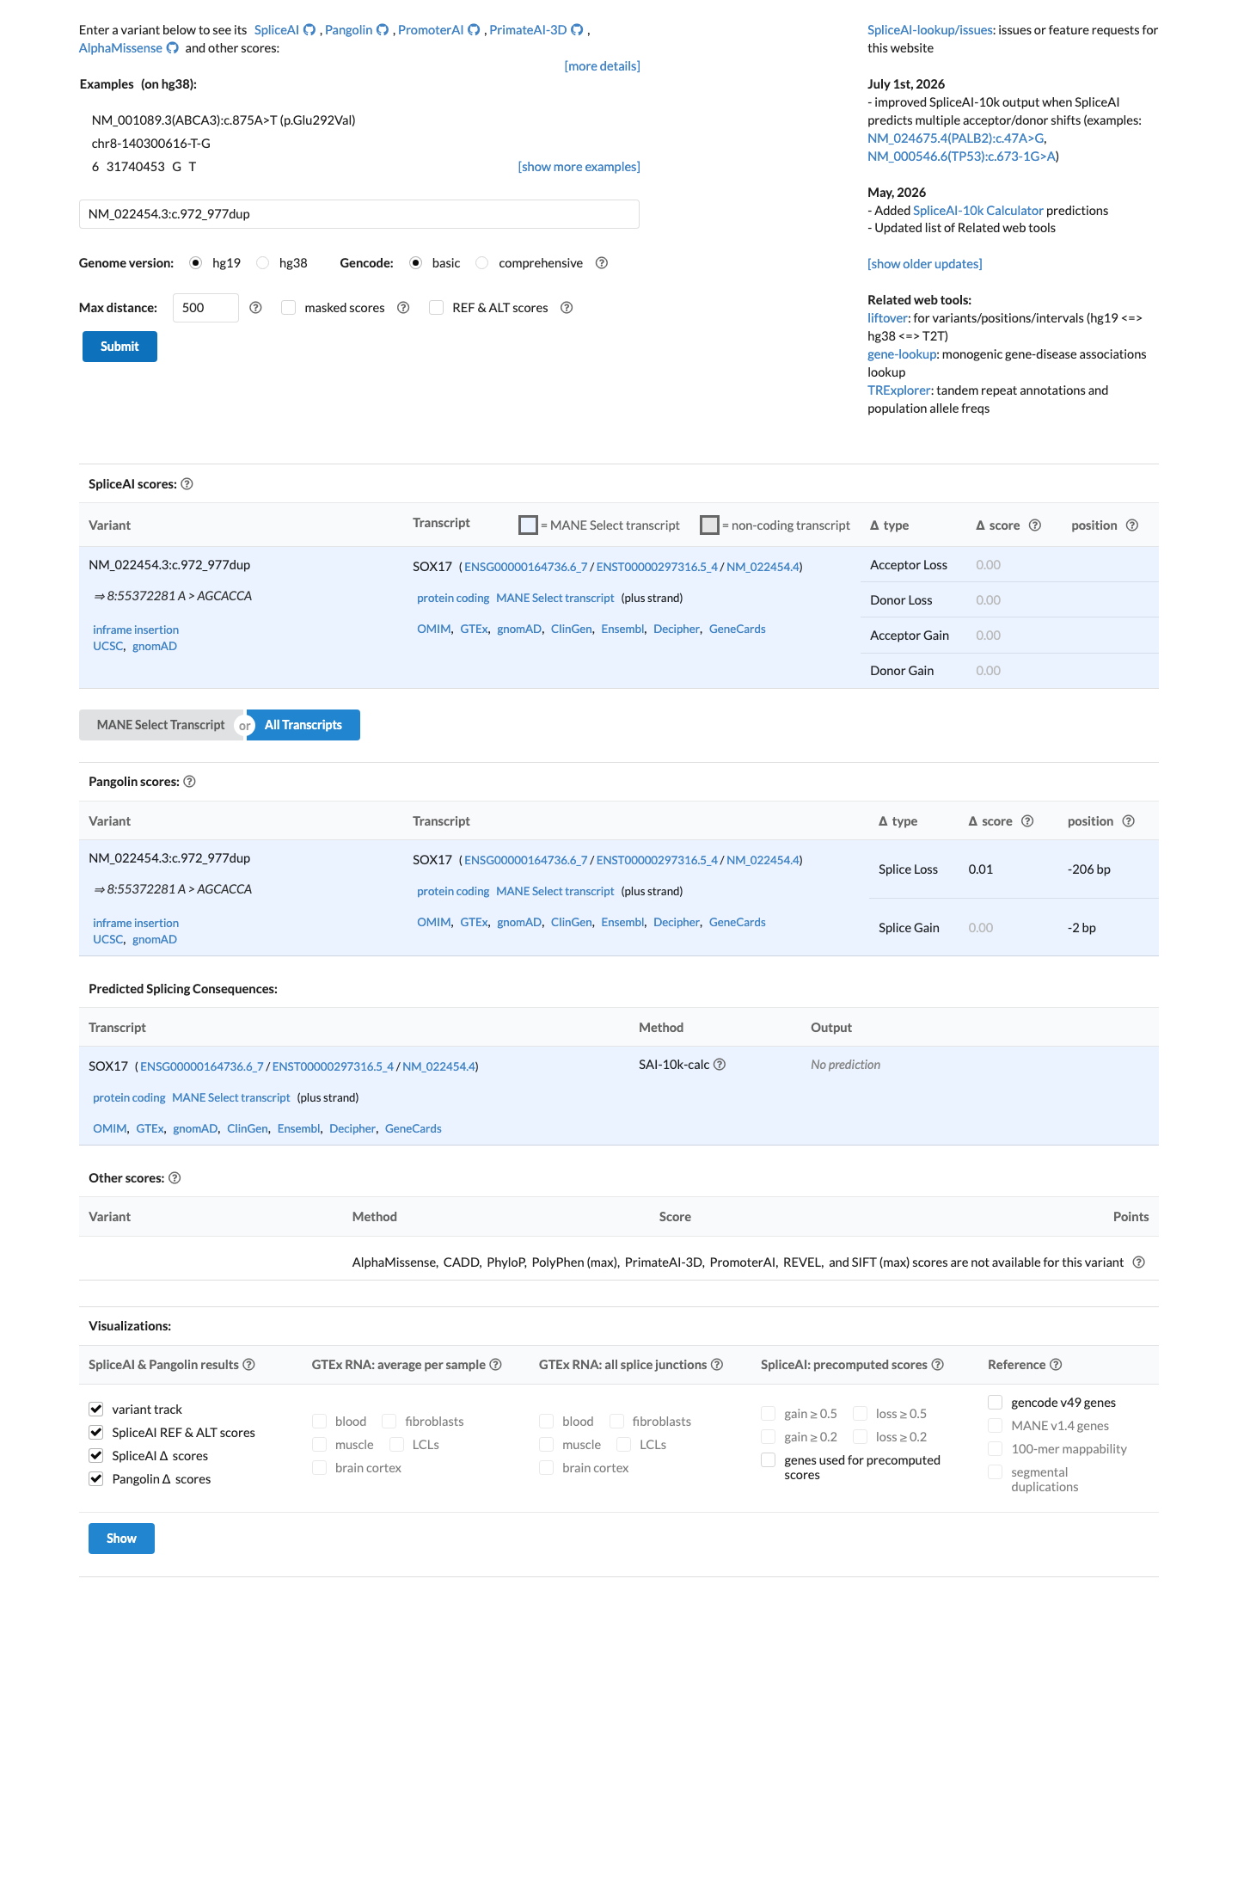
Task: Select example NM_001089.3(ABCA3):c.875A>T
Action: click(x=224, y=120)
